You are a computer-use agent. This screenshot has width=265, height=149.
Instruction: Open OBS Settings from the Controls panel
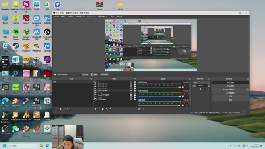230,96
